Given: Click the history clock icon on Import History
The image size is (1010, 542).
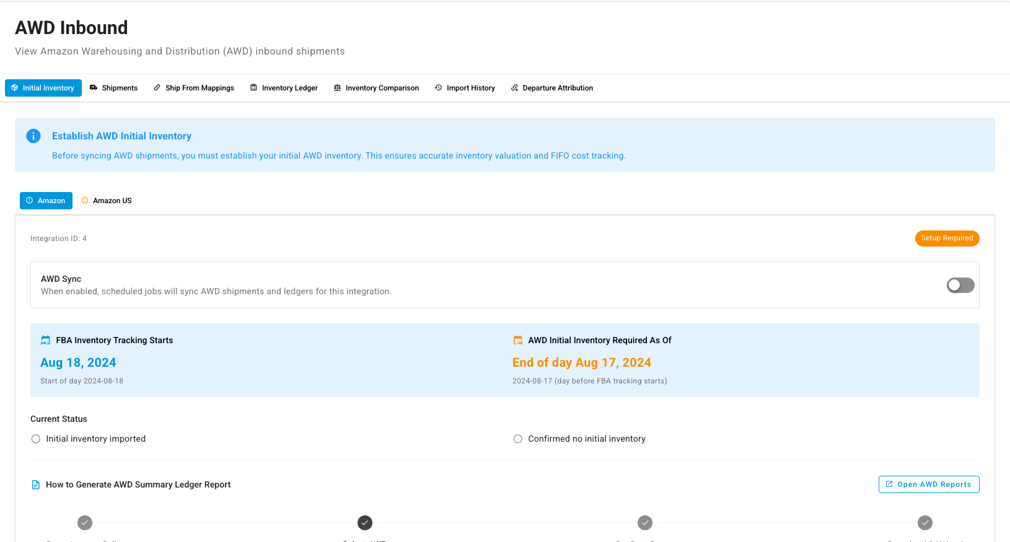Looking at the screenshot, I should point(439,88).
